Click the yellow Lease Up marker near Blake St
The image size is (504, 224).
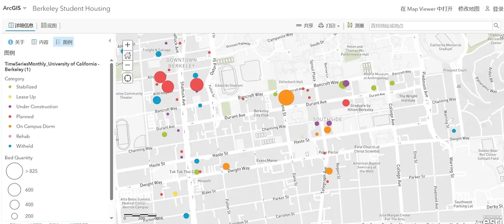[175, 194]
